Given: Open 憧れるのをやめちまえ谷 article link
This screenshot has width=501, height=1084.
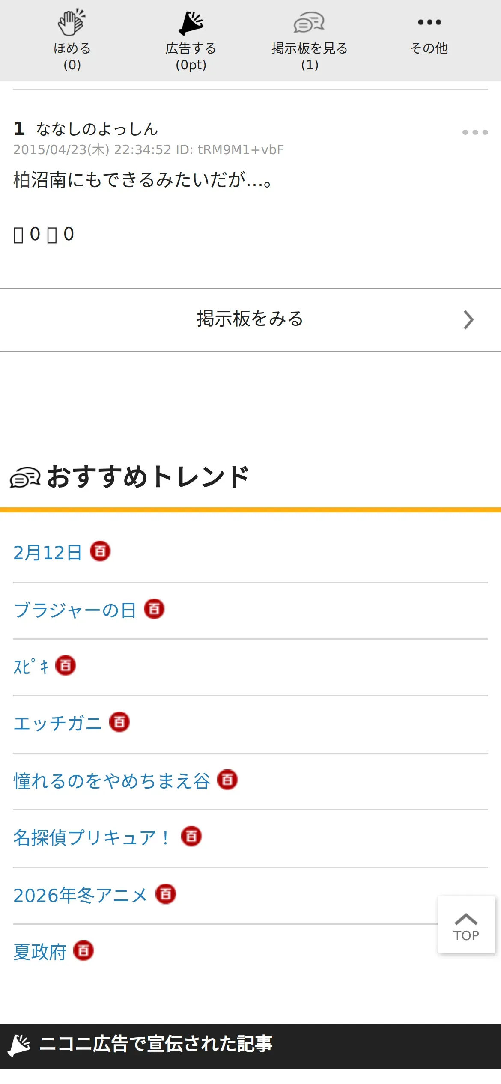Looking at the screenshot, I should pyautogui.click(x=112, y=781).
